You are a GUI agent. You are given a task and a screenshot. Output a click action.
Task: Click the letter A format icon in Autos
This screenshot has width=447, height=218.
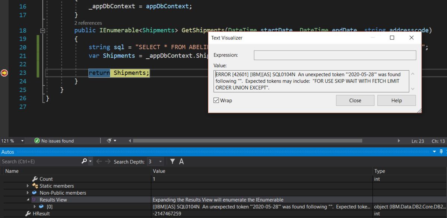tap(181, 161)
